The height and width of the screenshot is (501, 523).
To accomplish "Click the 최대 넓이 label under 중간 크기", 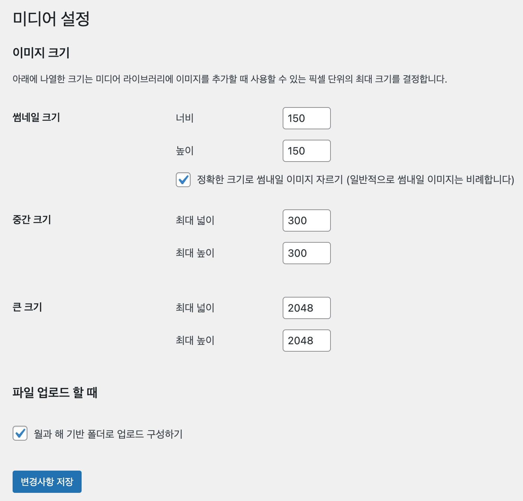I will [195, 220].
